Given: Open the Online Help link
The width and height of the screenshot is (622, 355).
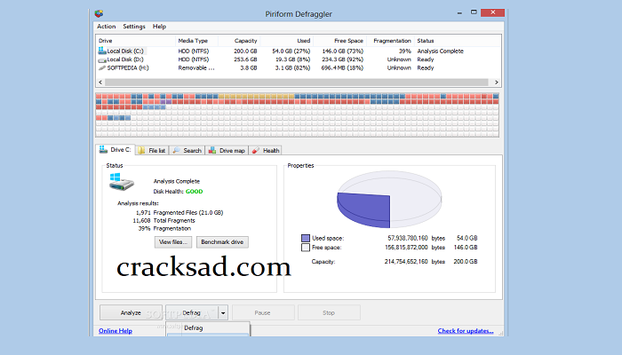Looking at the screenshot, I should 116,331.
